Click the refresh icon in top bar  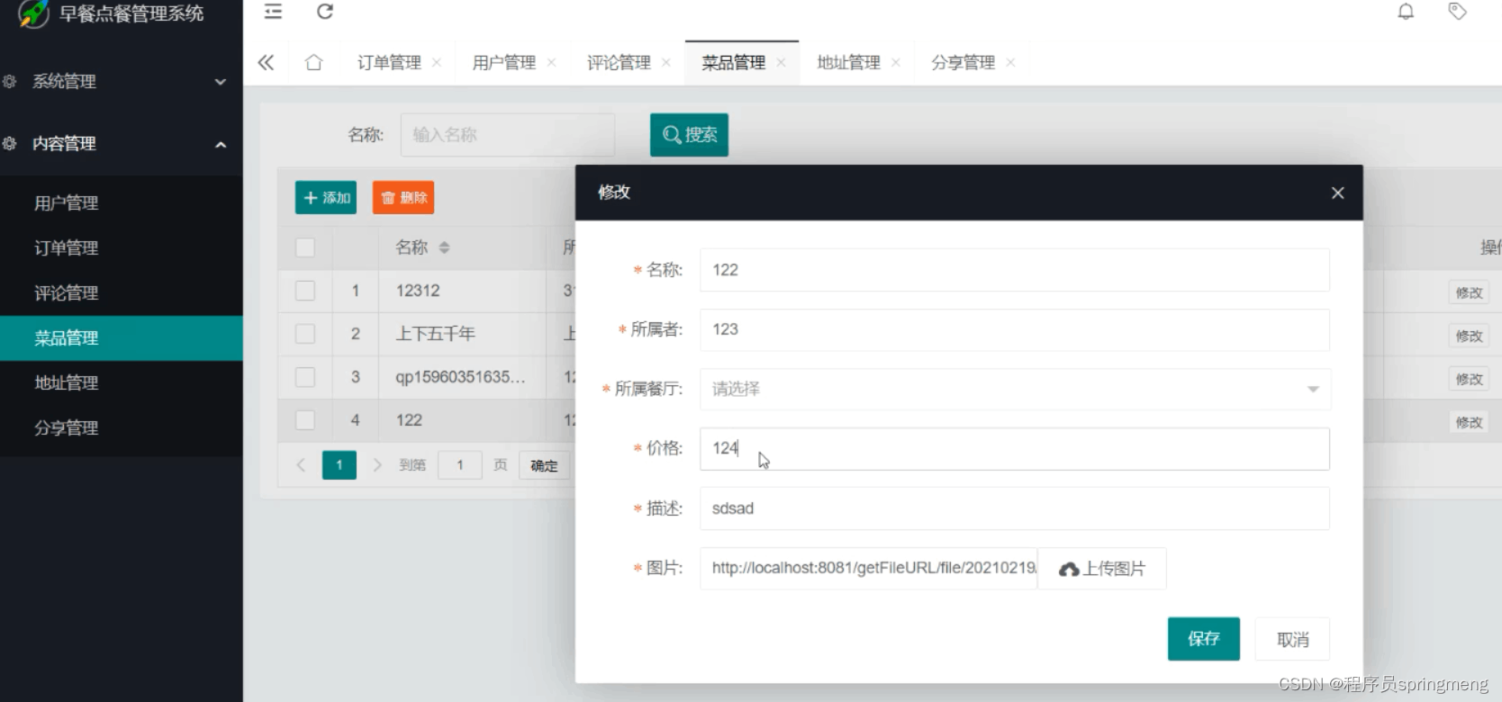325,12
